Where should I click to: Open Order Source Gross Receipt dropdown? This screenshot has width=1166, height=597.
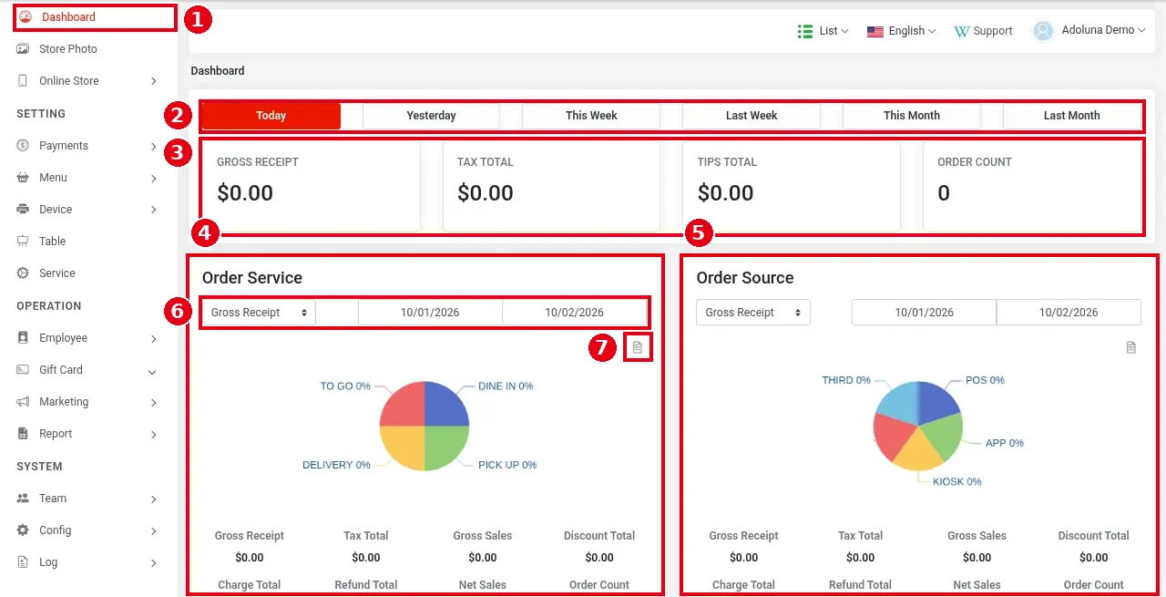coord(752,313)
